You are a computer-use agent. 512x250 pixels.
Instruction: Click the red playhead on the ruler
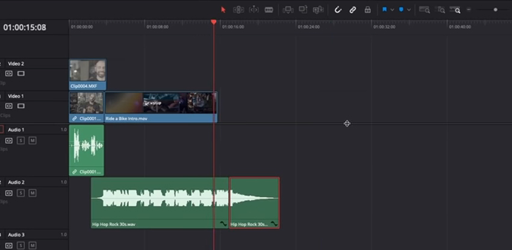[x=214, y=22]
